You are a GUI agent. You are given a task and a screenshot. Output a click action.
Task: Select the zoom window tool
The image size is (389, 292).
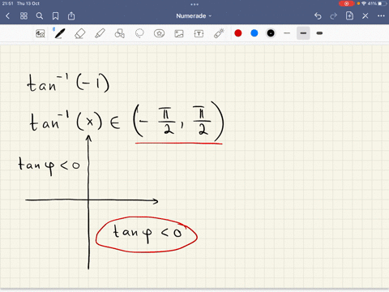tap(41, 33)
